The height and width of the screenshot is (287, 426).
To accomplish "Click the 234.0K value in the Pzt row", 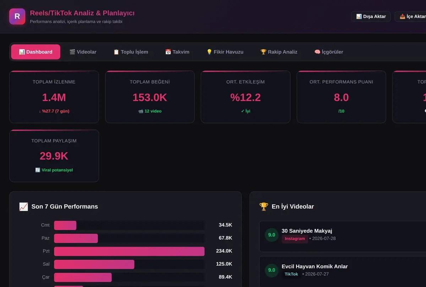I will tap(224, 251).
